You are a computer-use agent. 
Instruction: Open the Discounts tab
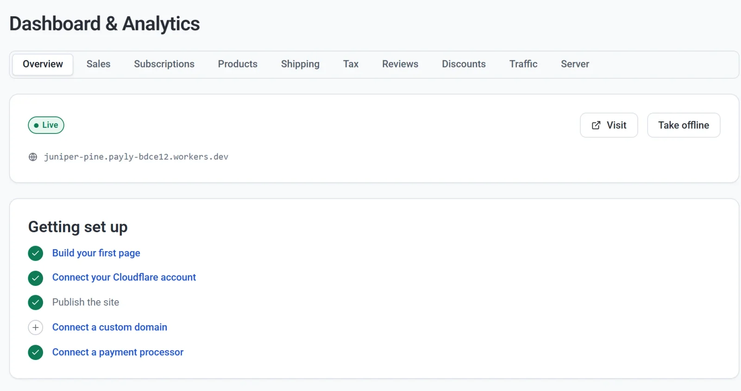[464, 64]
